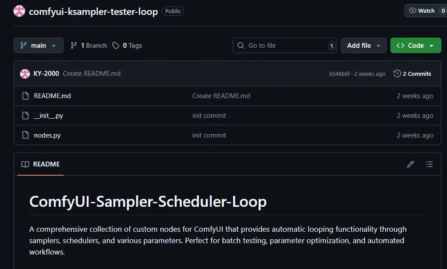Click the tags icon next to 0 Tags
Screen dimensions: 447x269
(115, 45)
